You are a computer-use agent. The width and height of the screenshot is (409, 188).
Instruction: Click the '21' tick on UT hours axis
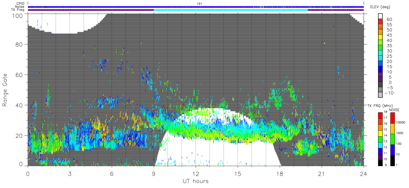[x=321, y=174]
